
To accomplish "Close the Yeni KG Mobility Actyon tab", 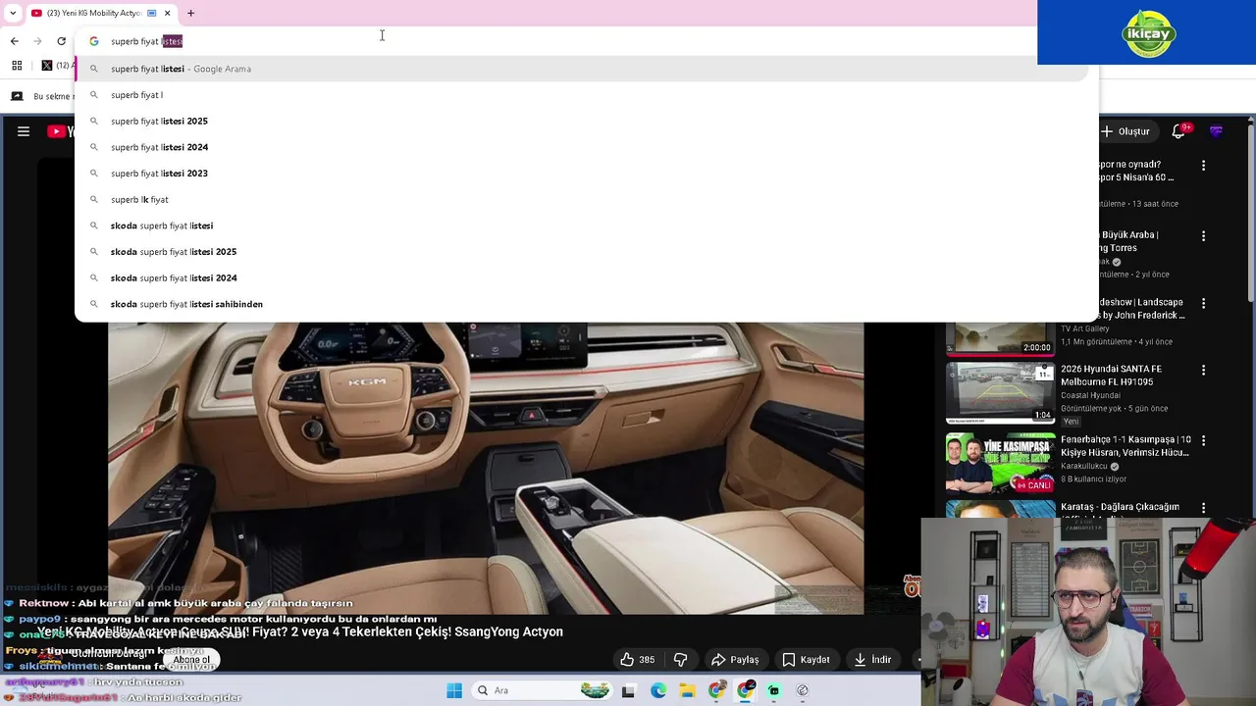I will coord(168,13).
